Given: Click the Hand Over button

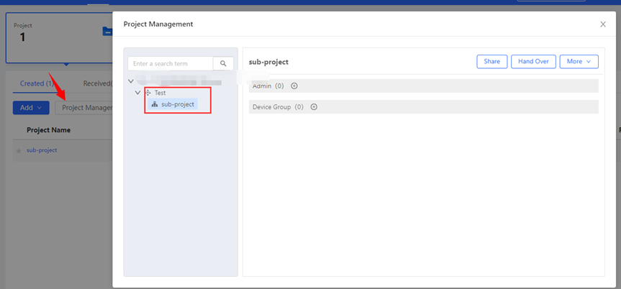Looking at the screenshot, I should [533, 61].
